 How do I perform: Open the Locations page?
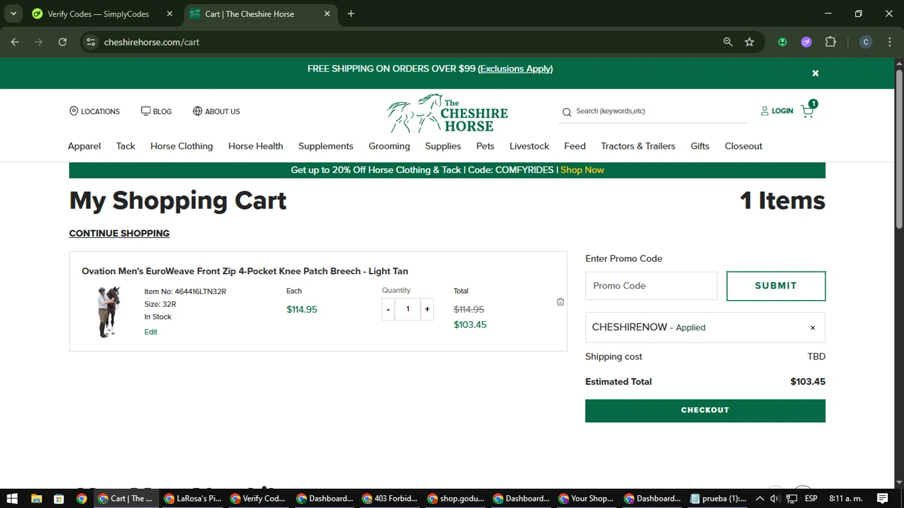95,111
